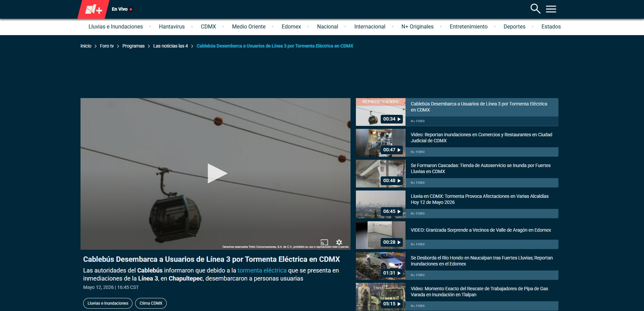The width and height of the screenshot is (644, 311).
Task: Click title 'Lluvia en CDMX: Tormenta Provoca Afectaciones'
Action: (x=480, y=199)
